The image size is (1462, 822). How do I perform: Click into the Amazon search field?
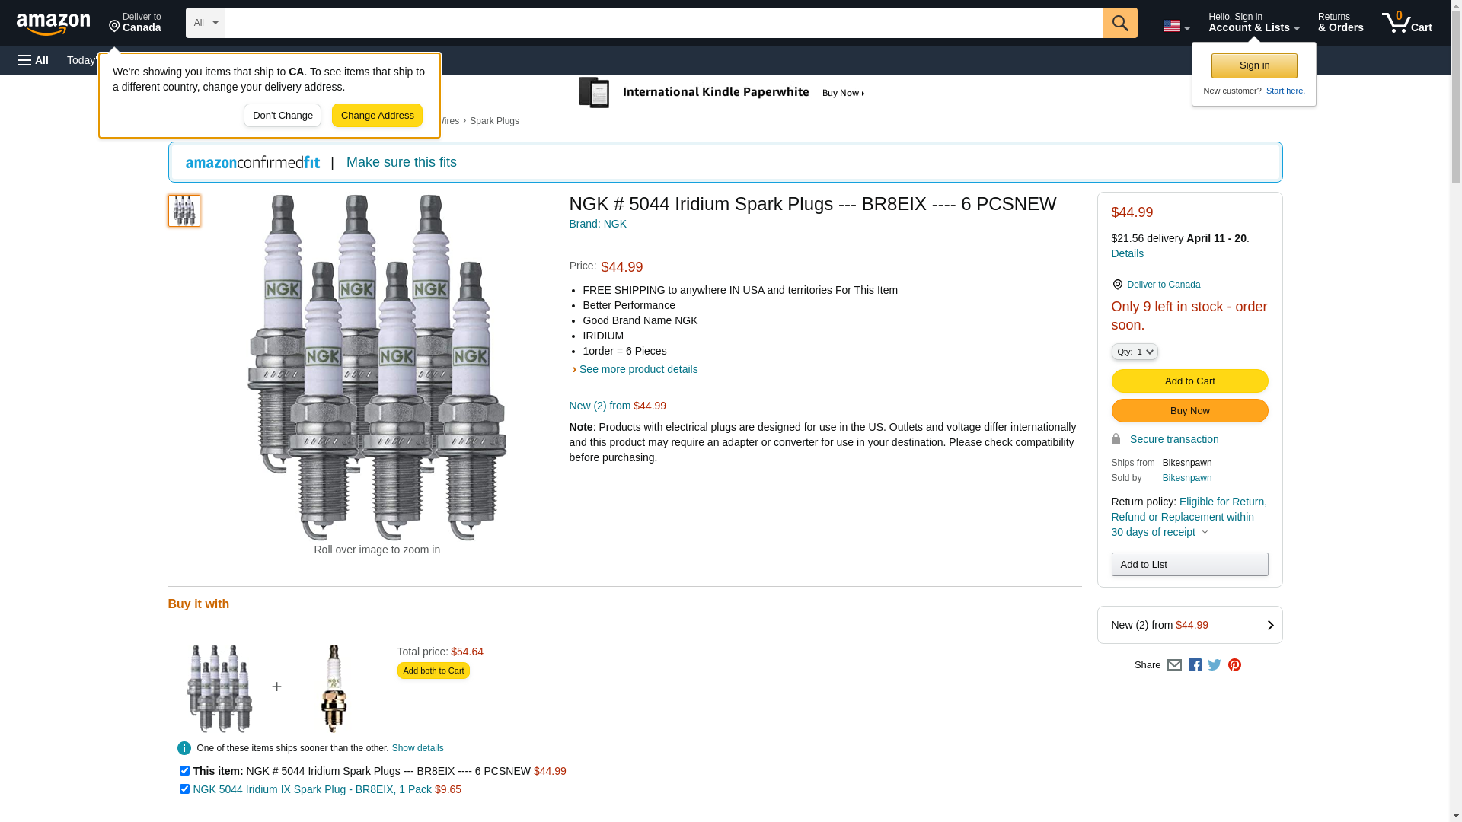[x=663, y=23]
